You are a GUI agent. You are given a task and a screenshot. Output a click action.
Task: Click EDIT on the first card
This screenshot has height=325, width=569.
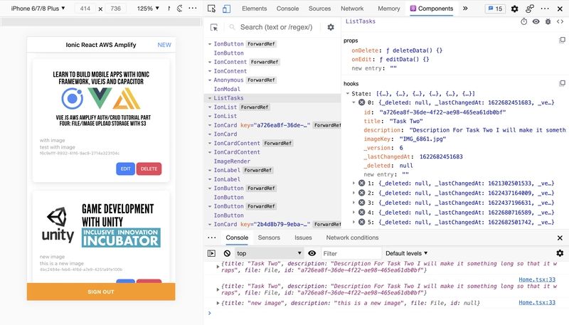pos(126,169)
